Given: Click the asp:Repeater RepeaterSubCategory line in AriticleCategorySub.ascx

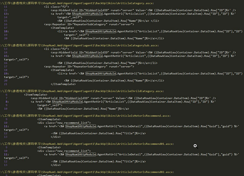Looking at the screenshot, I should pyautogui.click(x=89, y=66).
